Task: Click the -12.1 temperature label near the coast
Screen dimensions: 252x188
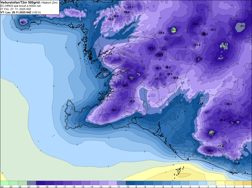Action: point(107,74)
